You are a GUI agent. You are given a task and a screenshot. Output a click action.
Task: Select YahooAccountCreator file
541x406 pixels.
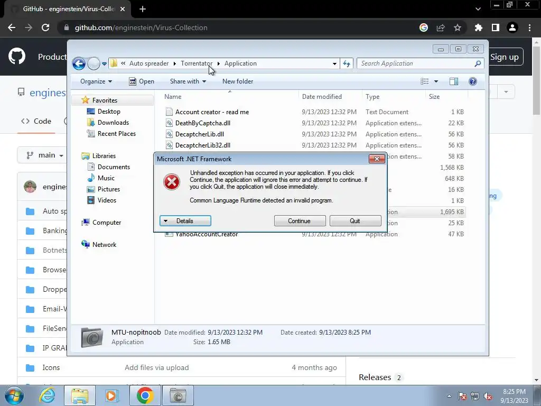click(x=207, y=235)
